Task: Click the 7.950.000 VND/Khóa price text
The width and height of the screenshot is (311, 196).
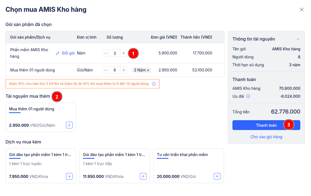Action: (28, 177)
